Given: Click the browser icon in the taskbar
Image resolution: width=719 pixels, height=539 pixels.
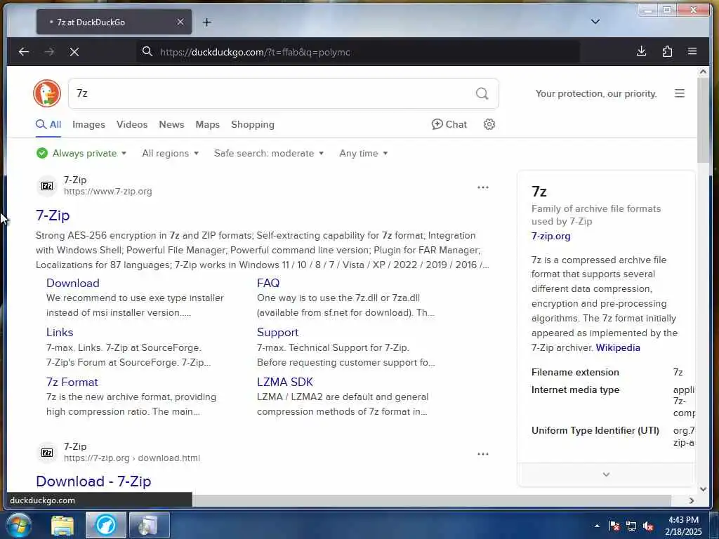Looking at the screenshot, I should click(105, 525).
